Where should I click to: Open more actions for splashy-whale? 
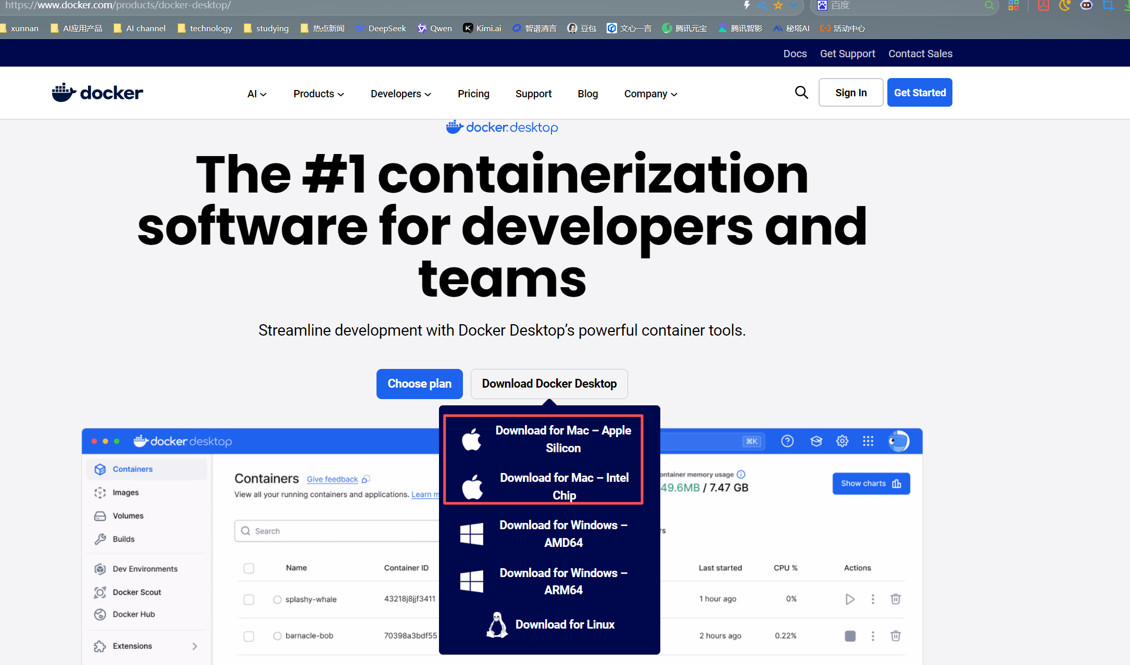(873, 599)
